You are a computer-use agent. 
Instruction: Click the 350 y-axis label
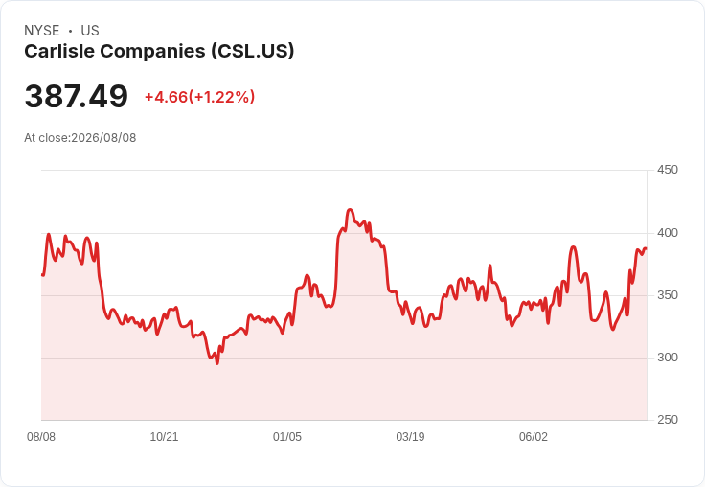point(668,295)
